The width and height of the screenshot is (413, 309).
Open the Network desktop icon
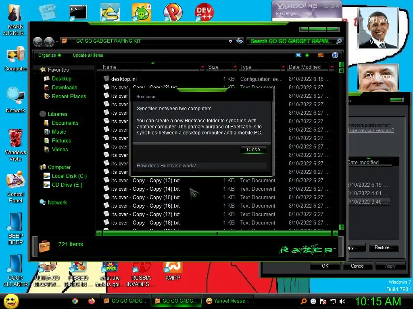tap(16, 100)
